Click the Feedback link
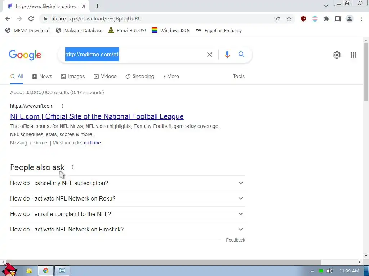 [235, 240]
